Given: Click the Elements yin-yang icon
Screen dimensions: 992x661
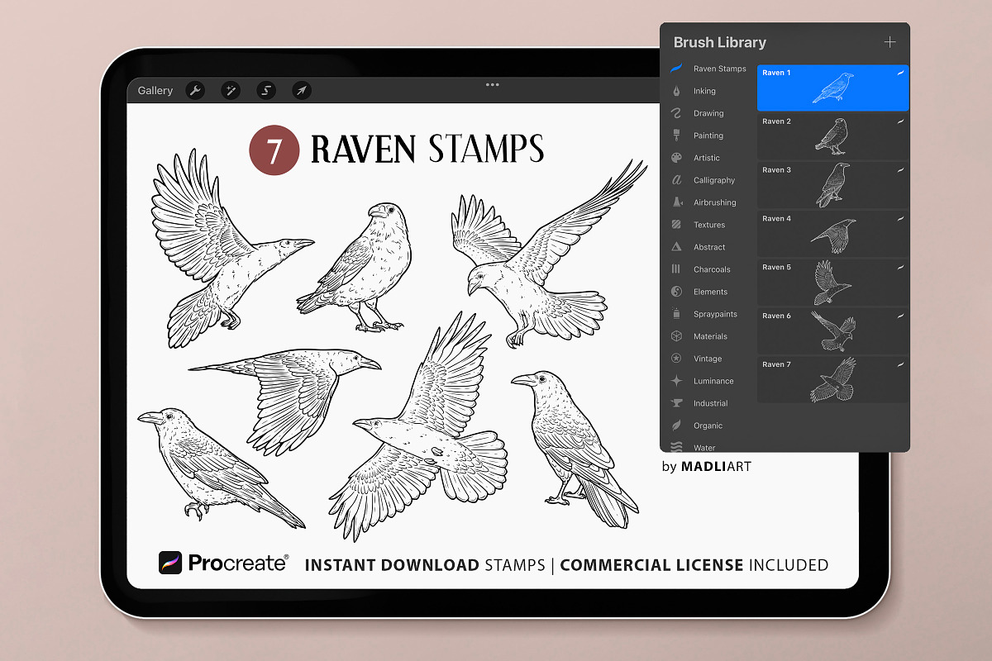Looking at the screenshot, I should (x=676, y=292).
